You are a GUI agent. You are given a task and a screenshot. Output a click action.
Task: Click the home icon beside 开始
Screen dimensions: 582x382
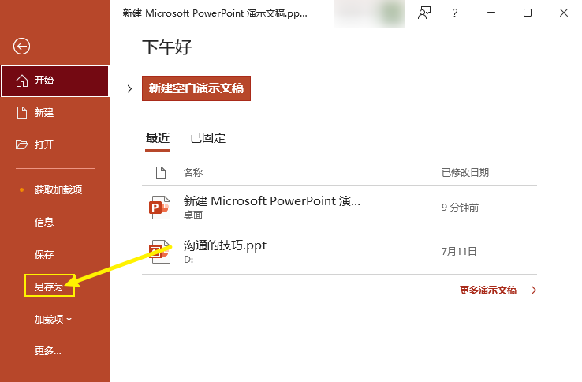pyautogui.click(x=22, y=81)
